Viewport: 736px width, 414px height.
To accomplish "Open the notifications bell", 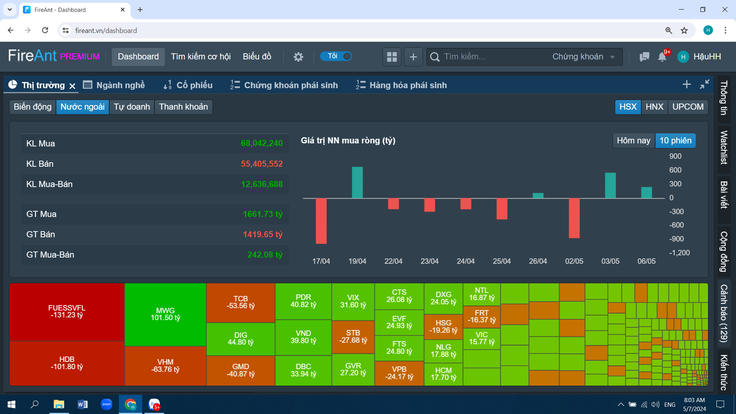I will [x=662, y=57].
